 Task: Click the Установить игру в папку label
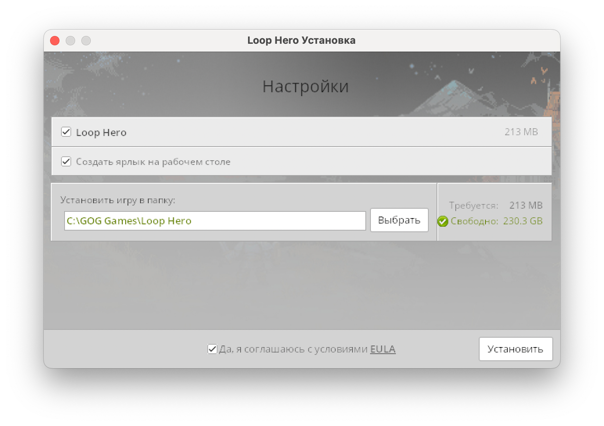pyautogui.click(x=118, y=200)
